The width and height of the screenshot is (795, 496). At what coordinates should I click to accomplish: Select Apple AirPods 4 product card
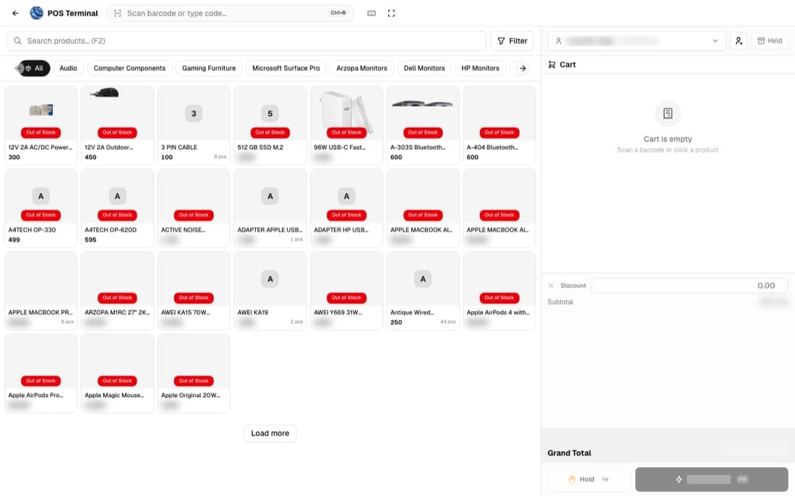[499, 291]
